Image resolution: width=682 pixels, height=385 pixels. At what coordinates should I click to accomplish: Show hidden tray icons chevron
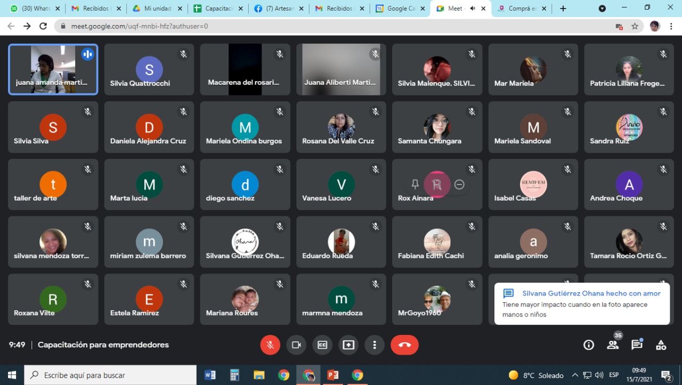575,375
